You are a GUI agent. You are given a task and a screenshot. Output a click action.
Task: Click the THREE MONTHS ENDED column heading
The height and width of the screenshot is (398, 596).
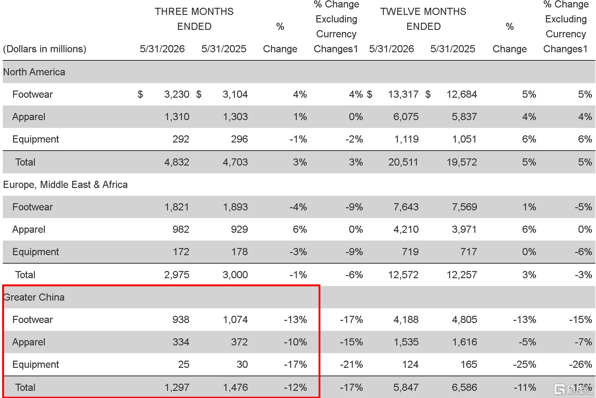coord(194,19)
